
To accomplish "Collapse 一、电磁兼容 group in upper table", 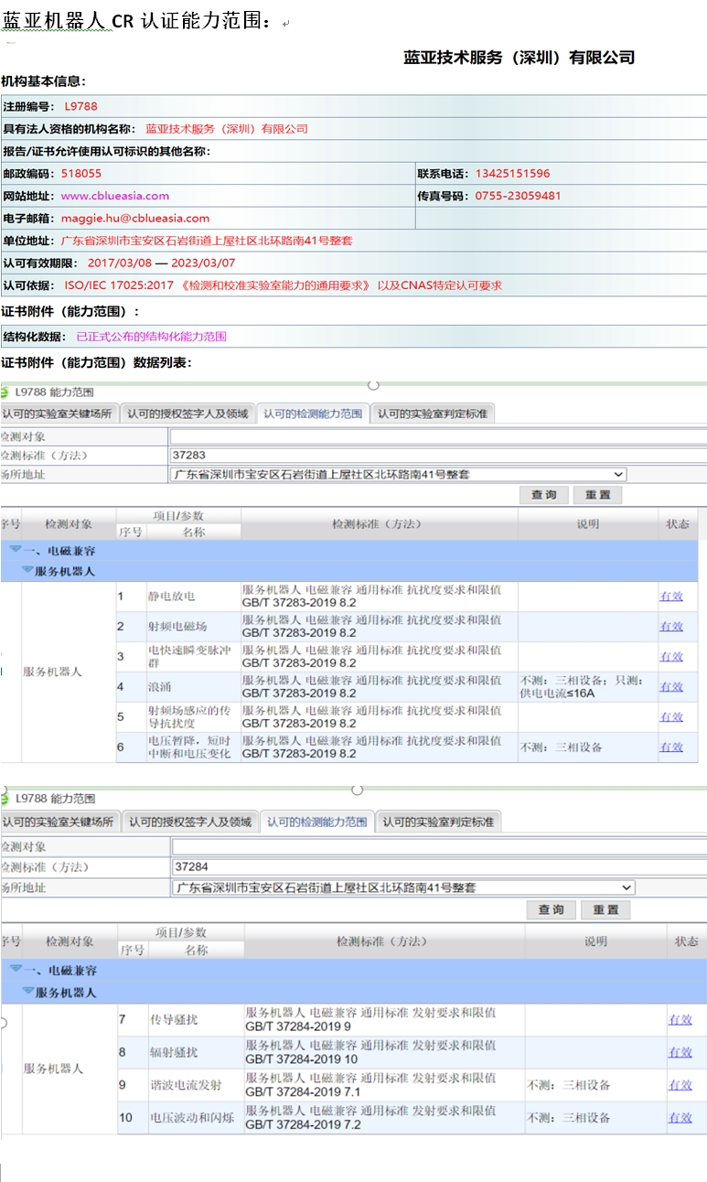I will tap(16, 551).
